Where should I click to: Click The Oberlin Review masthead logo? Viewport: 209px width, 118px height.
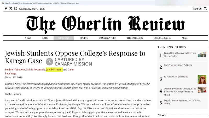point(106,24)
